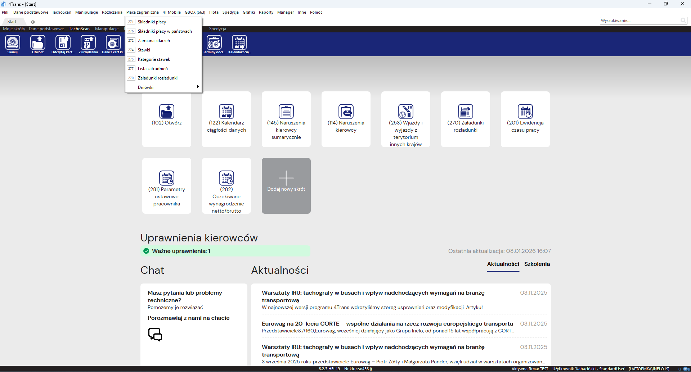Image resolution: width=691 pixels, height=372 pixels.
Task: Click the chat speech bubbles icon
Action: click(x=155, y=334)
